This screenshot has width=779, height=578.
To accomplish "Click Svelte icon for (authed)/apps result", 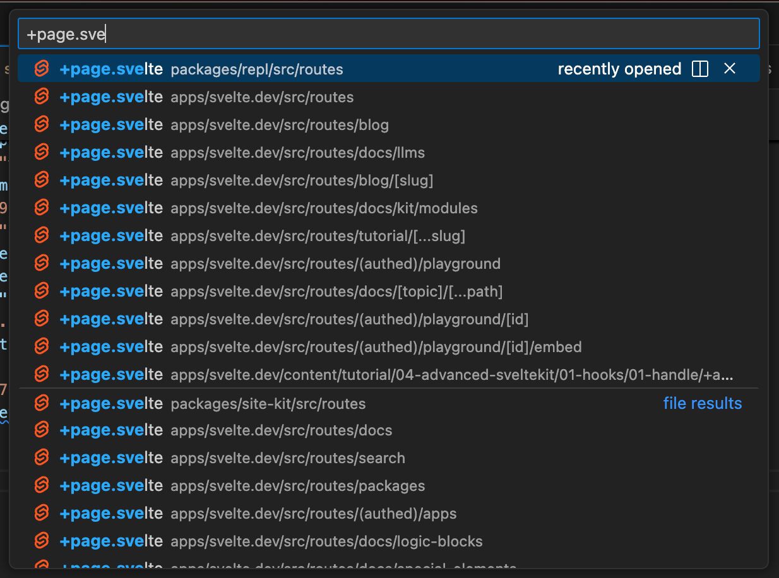I will [42, 514].
